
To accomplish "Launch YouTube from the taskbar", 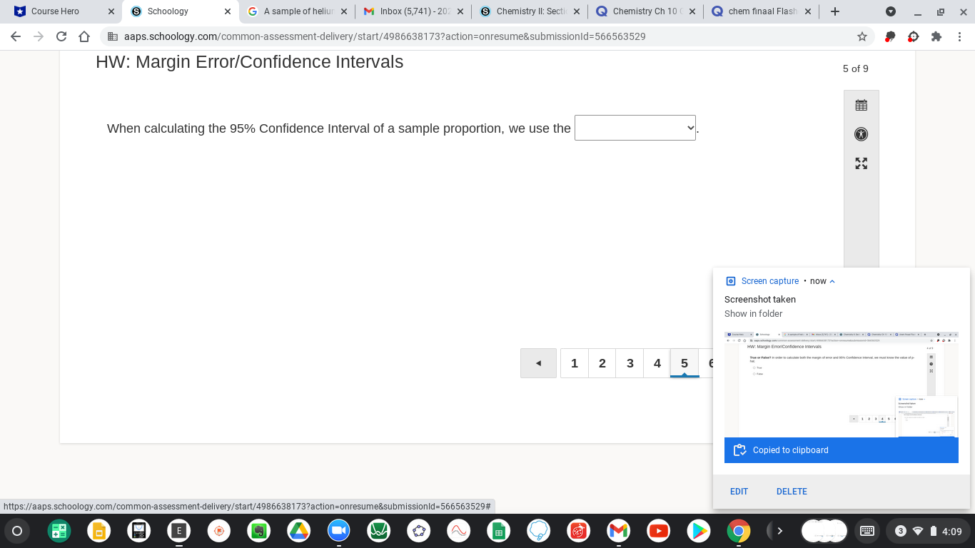I will point(658,531).
